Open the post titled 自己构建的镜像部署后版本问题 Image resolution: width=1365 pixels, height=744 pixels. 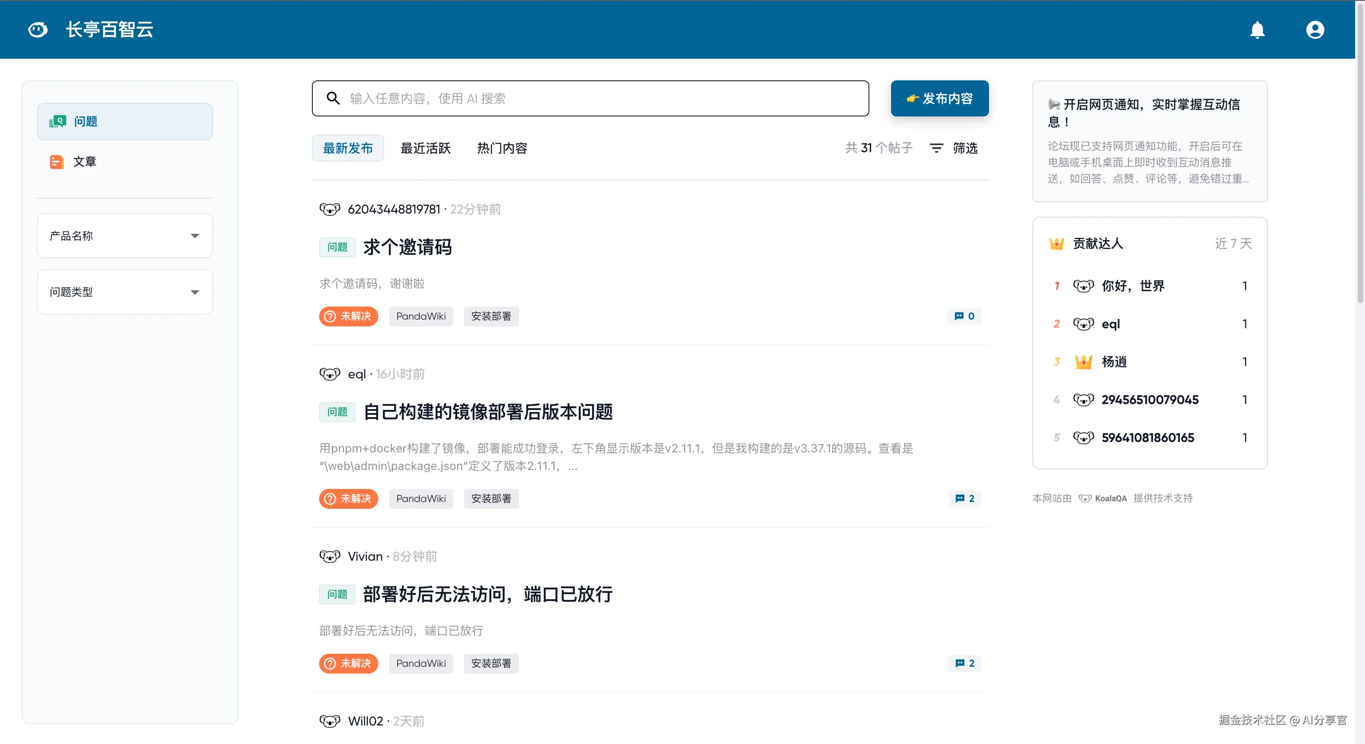[488, 412]
